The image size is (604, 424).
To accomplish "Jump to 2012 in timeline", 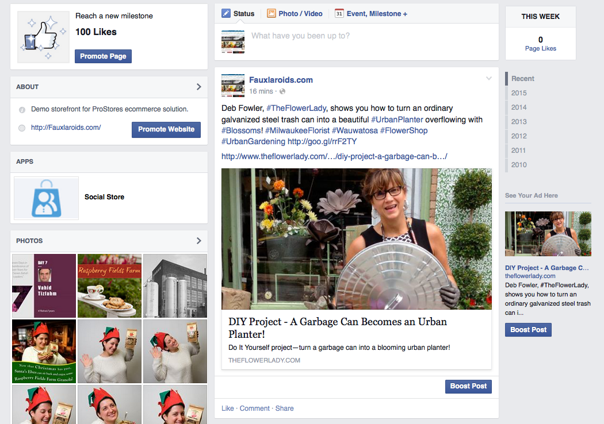I will [x=518, y=136].
